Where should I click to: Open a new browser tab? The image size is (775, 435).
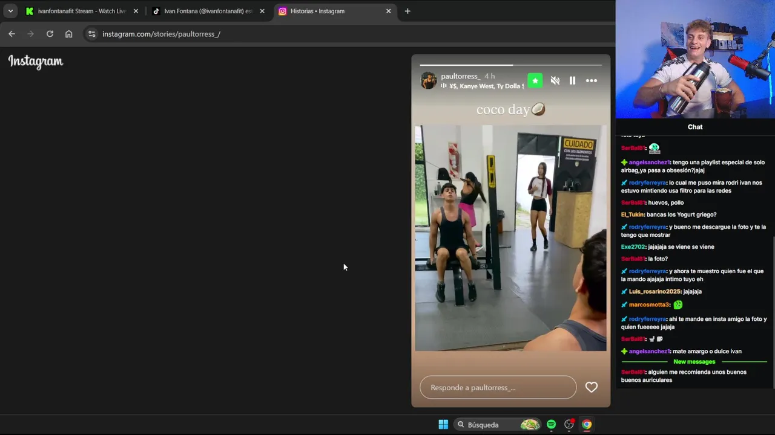407,11
